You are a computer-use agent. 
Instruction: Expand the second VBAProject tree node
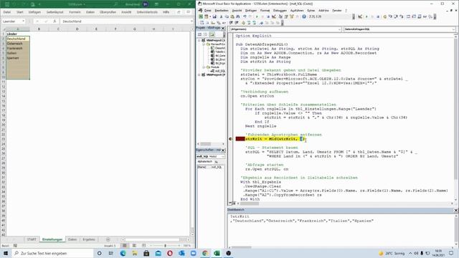click(x=199, y=75)
